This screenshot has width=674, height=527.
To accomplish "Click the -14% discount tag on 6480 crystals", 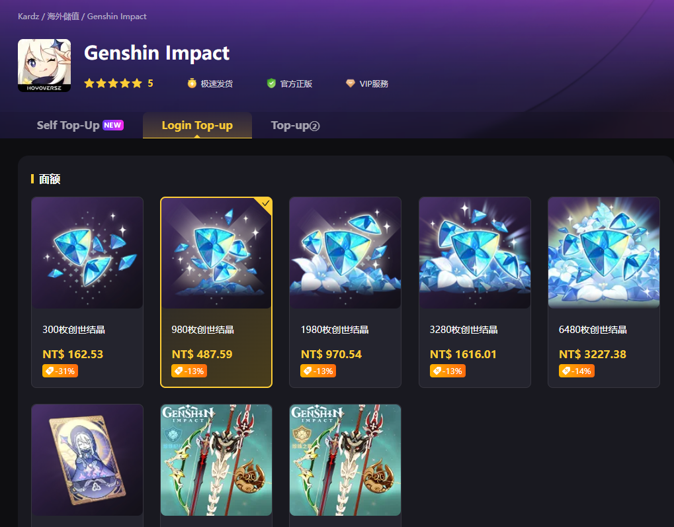I will (x=576, y=371).
